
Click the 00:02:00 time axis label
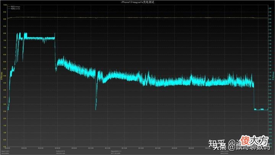[x=24, y=148]
